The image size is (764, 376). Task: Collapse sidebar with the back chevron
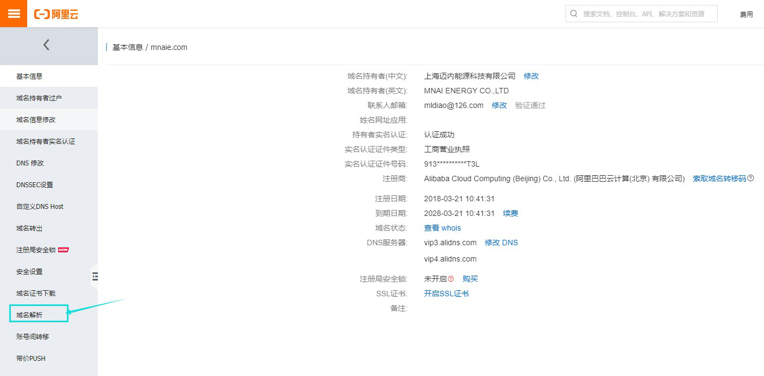coord(46,45)
